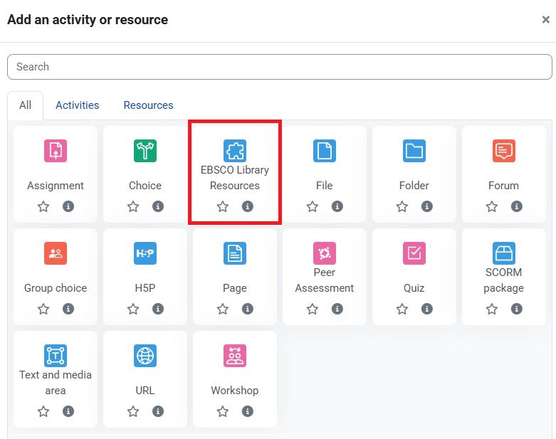The width and height of the screenshot is (556, 439).
Task: Select the EBSCO Library Resources puzzle icon
Action: [234, 151]
